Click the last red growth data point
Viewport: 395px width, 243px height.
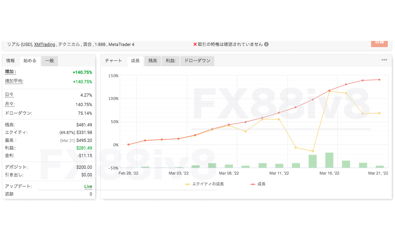click(379, 80)
